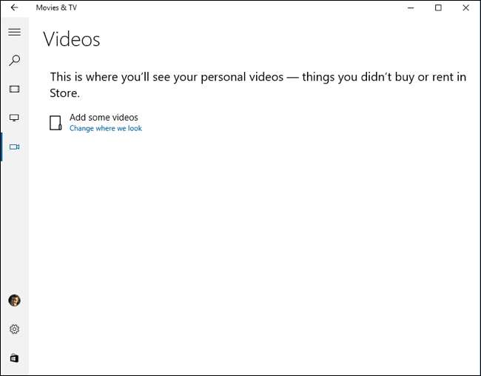Switch to the TV section icon
Screen dimensions: 481x376
14,118
